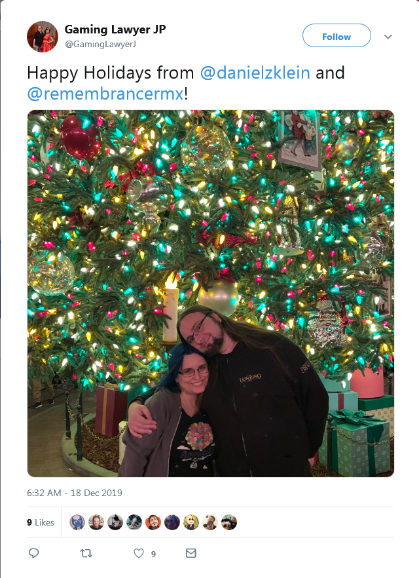This screenshot has width=419, height=578.
Task: Enlarge the Christmas tree photo
Action: click(x=211, y=294)
